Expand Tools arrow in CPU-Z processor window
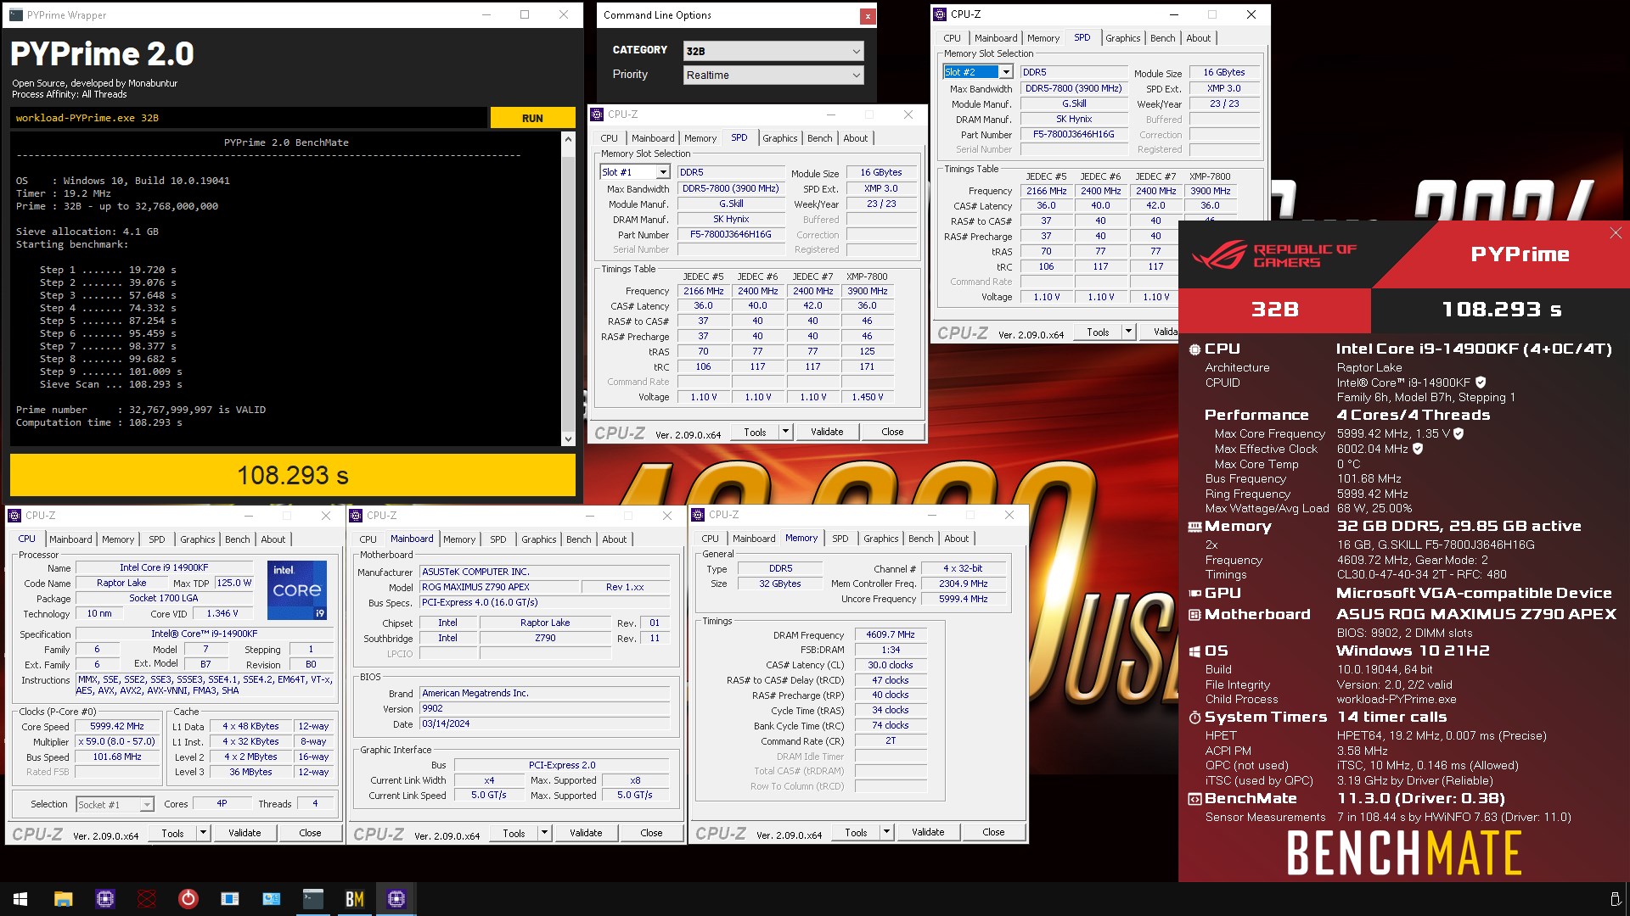The width and height of the screenshot is (1630, 916). 203,833
